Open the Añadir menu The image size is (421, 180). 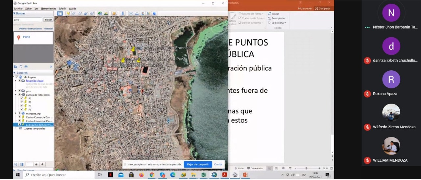point(62,9)
